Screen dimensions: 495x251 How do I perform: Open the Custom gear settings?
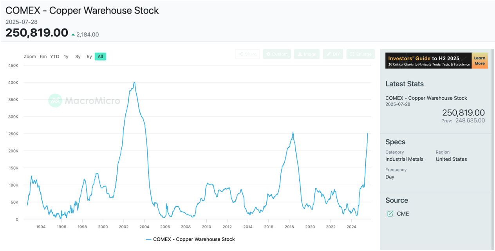click(277, 54)
